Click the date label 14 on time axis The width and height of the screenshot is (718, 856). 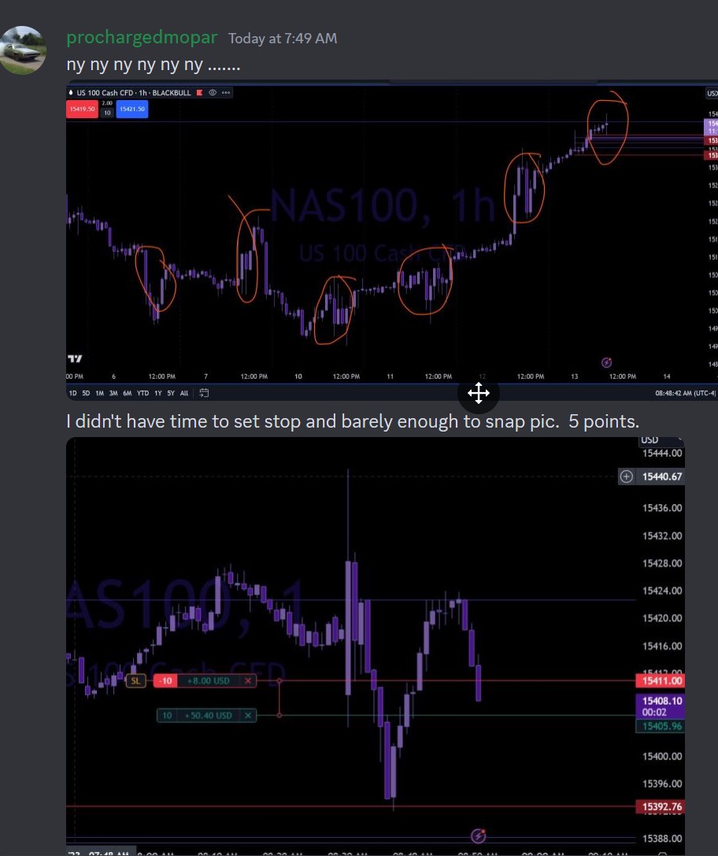[667, 376]
